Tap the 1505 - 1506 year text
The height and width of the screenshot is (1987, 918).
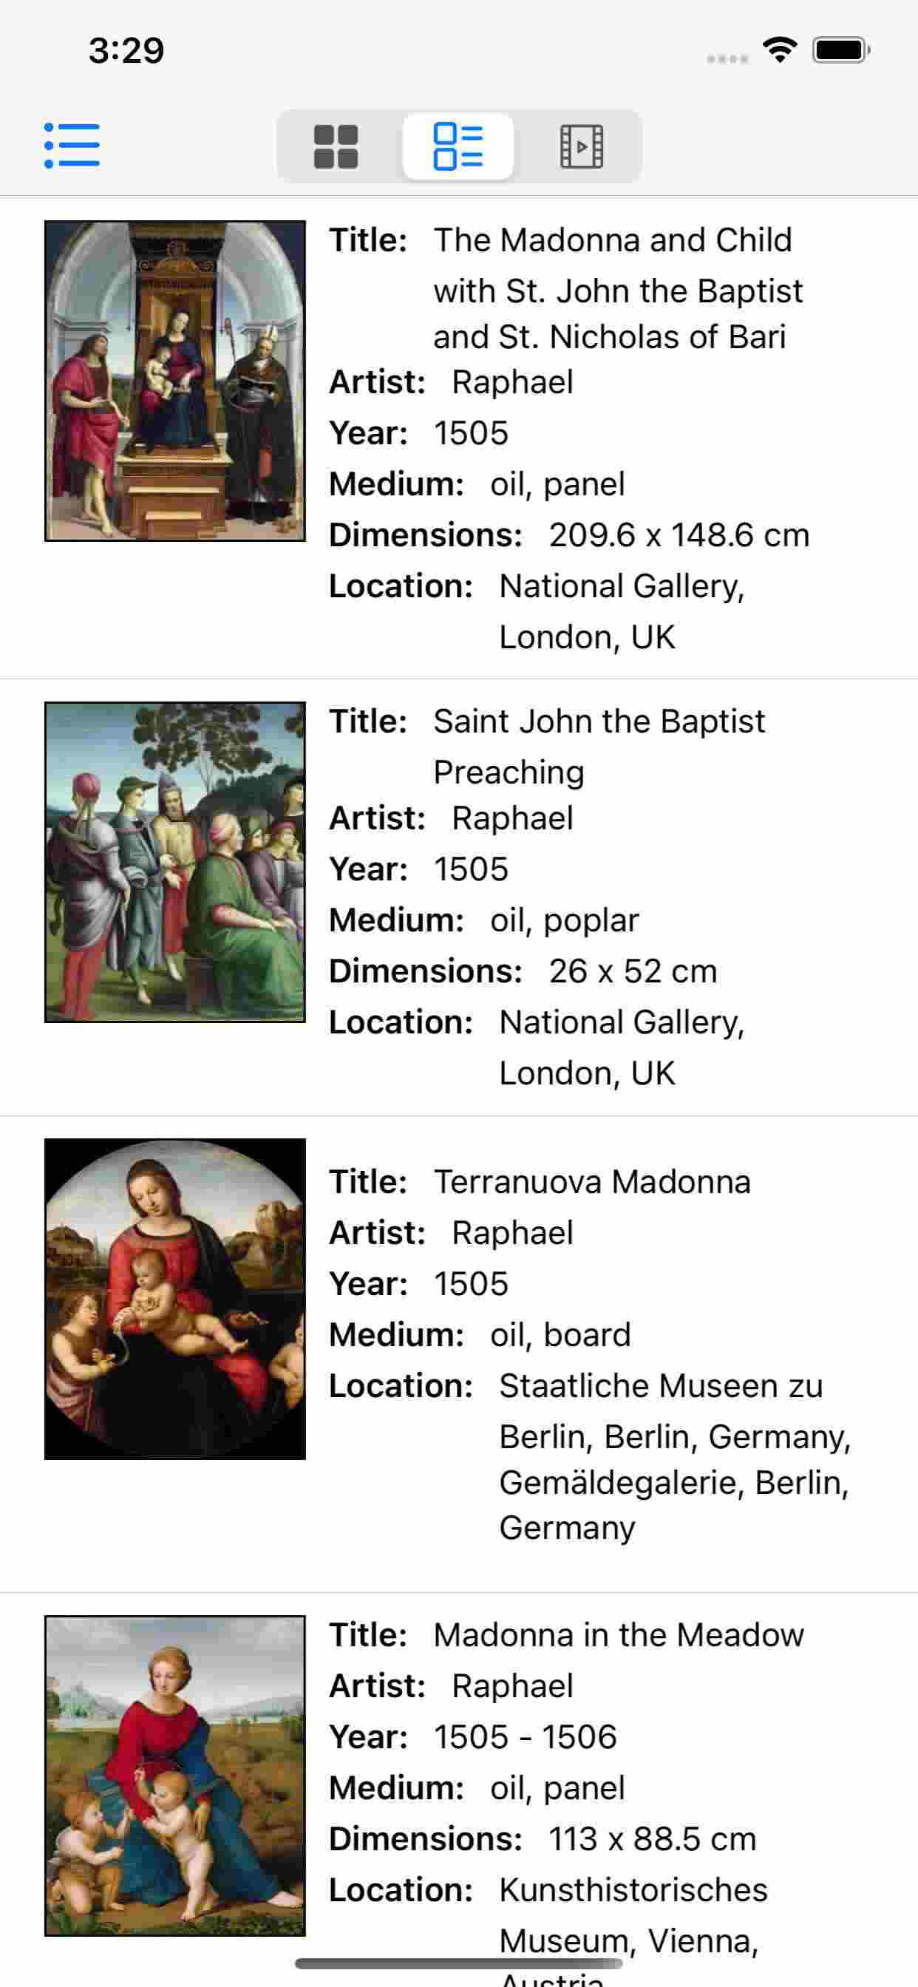(525, 1737)
